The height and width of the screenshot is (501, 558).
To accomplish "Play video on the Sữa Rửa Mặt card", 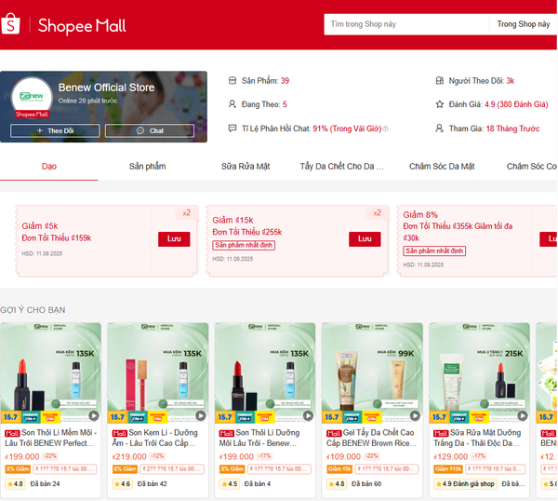I will click(523, 415).
